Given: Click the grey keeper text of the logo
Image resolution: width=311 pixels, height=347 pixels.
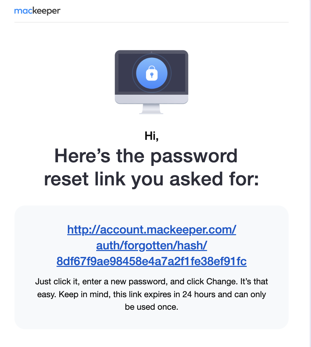Looking at the screenshot, I should 46,11.
